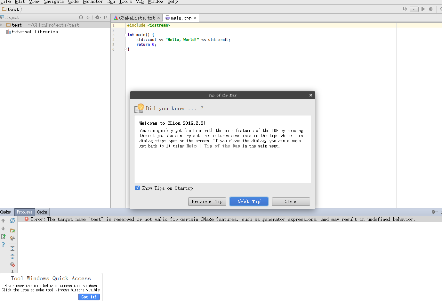This screenshot has height=301, width=442.
Task: Click the scroll-from-source target icon in Project panel
Action: (x=81, y=17)
